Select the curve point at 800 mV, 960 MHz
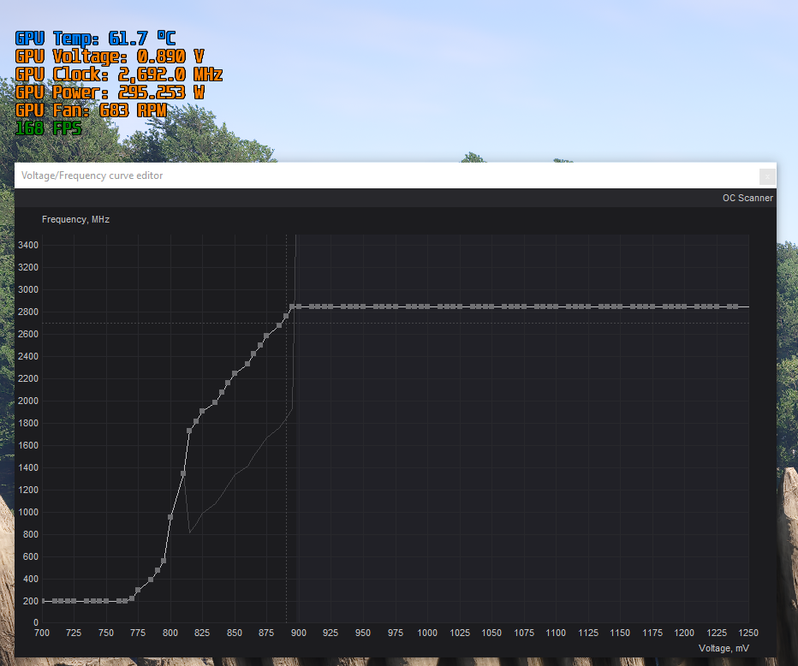This screenshot has height=666, width=798. coord(170,517)
